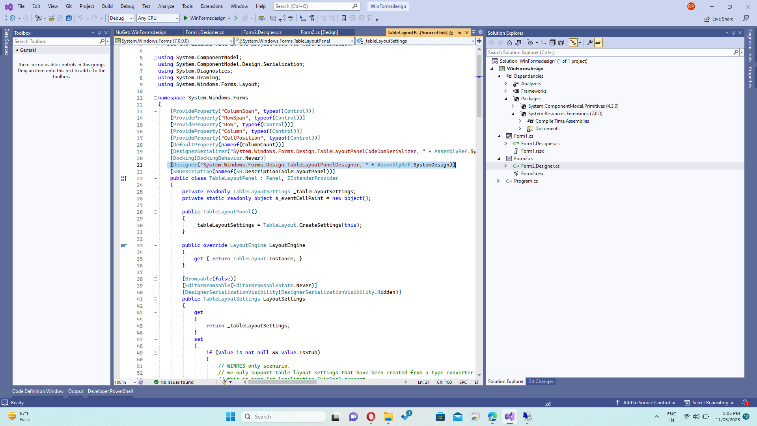Open File Explorer from the taskbar
The height and width of the screenshot is (426, 757).
(x=388, y=417)
